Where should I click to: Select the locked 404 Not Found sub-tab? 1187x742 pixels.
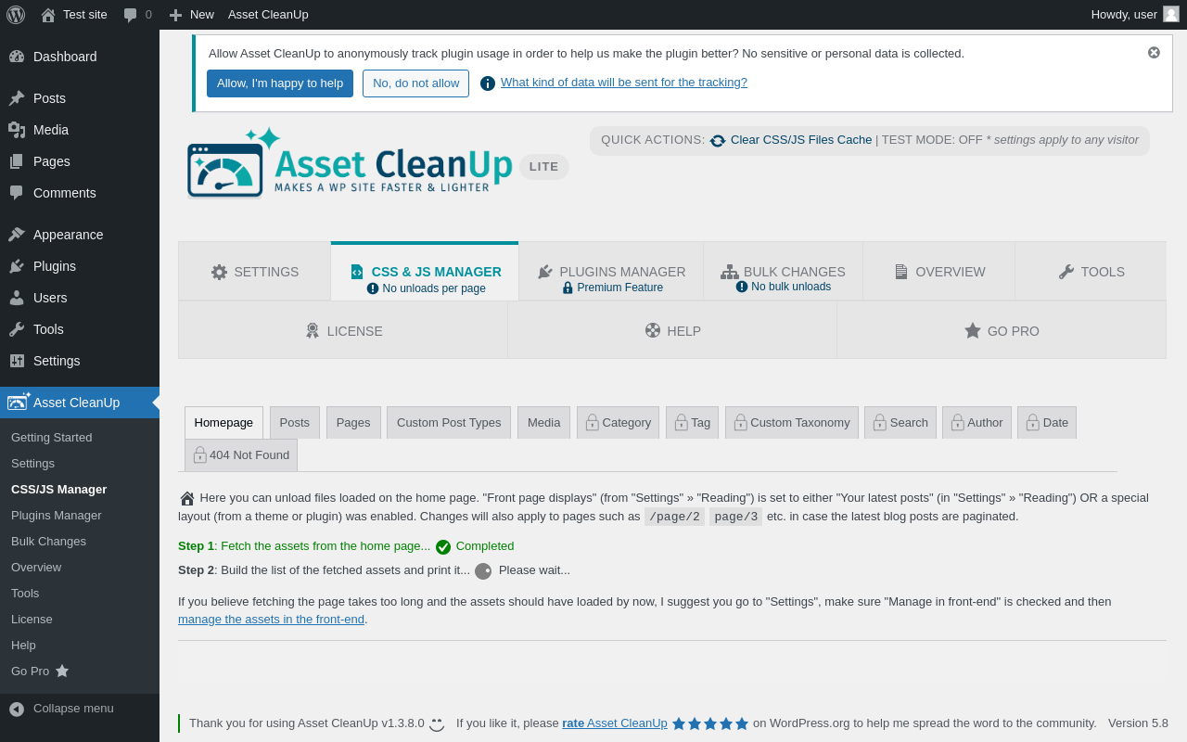pyautogui.click(x=241, y=455)
